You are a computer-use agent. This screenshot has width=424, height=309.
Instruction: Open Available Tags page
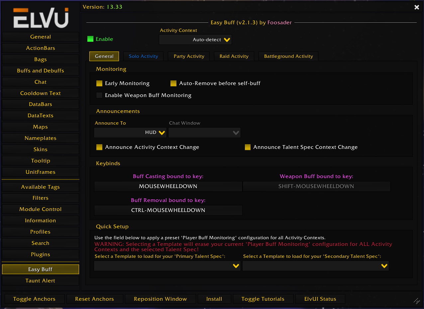pos(41,187)
